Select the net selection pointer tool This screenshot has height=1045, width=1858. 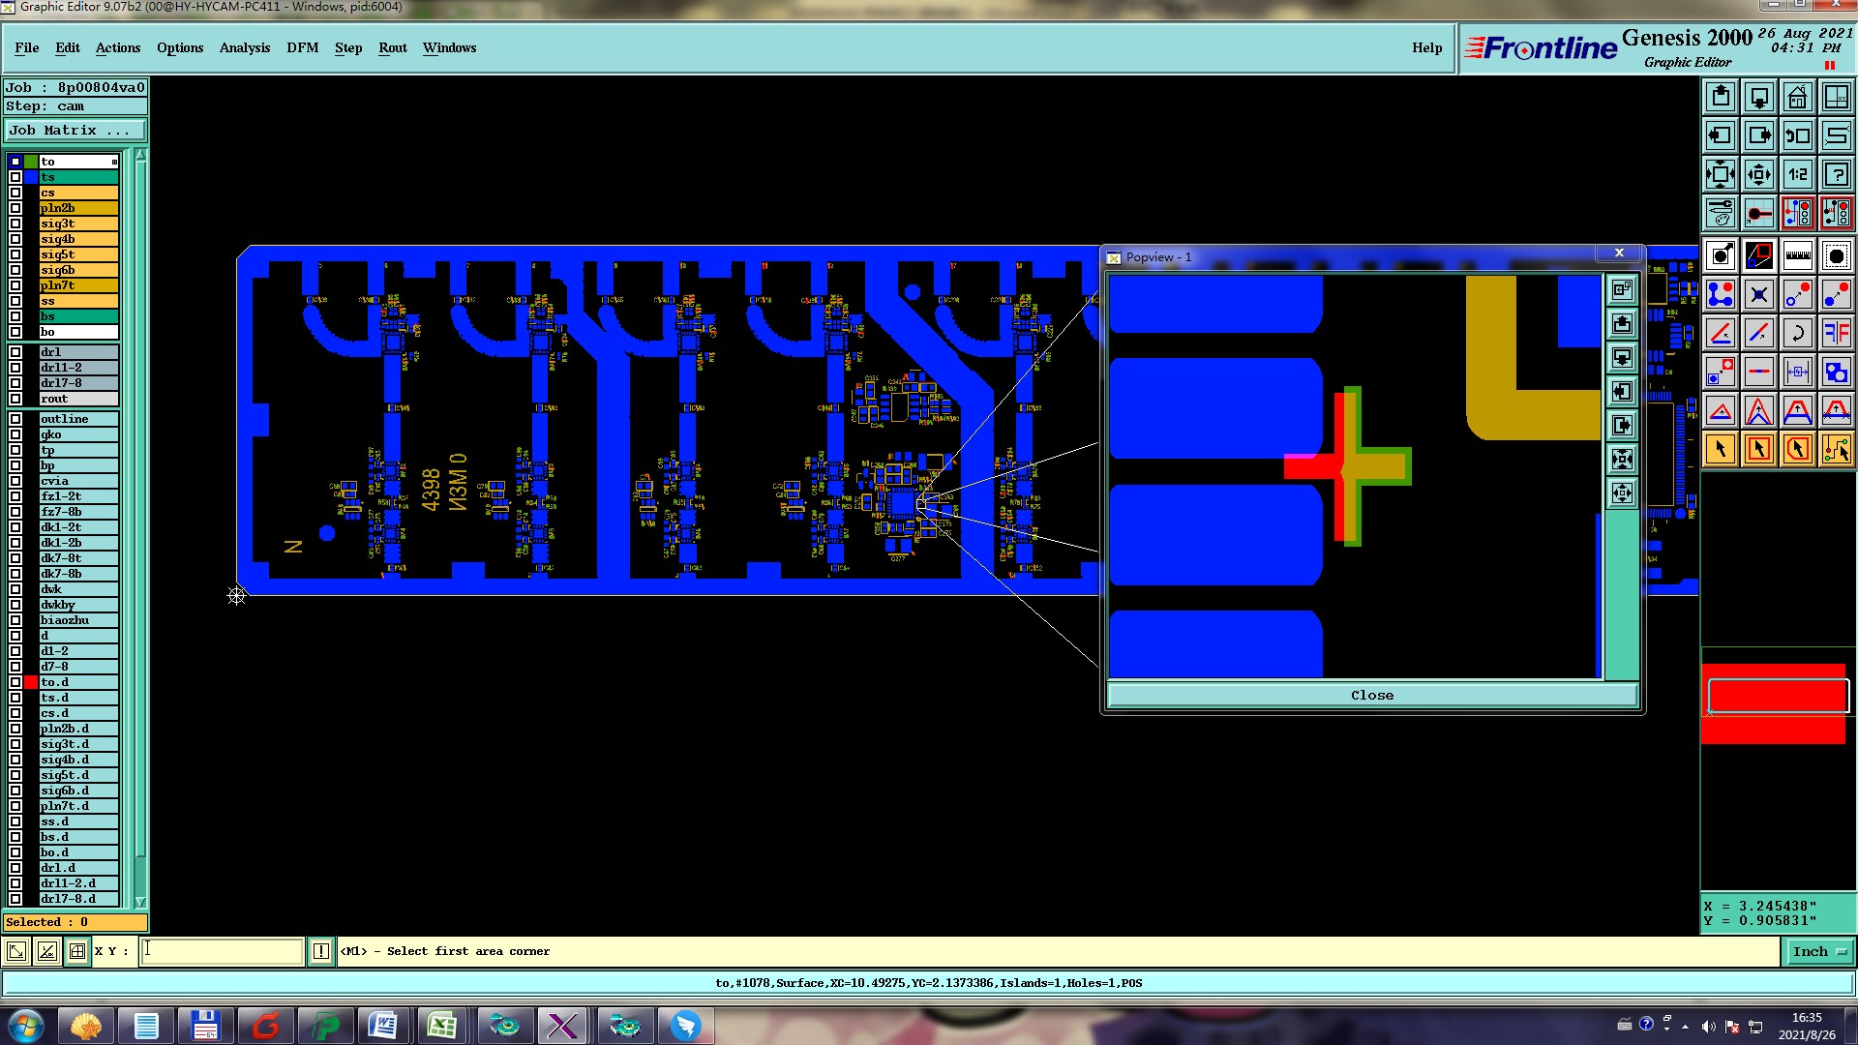[x=1836, y=449]
